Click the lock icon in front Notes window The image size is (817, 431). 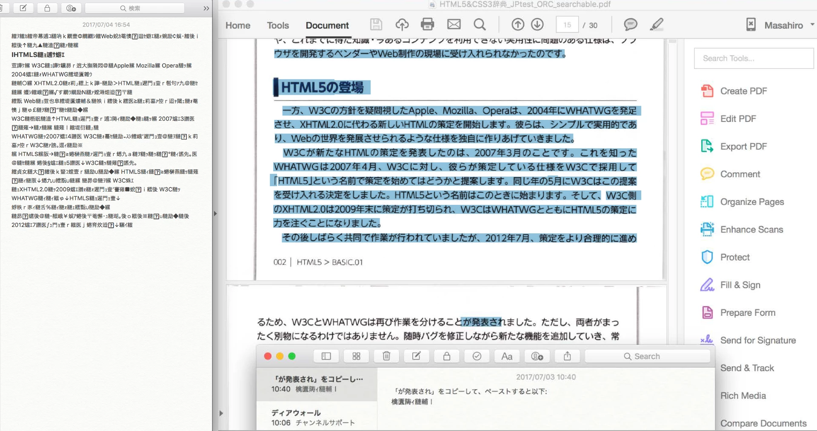coord(447,356)
